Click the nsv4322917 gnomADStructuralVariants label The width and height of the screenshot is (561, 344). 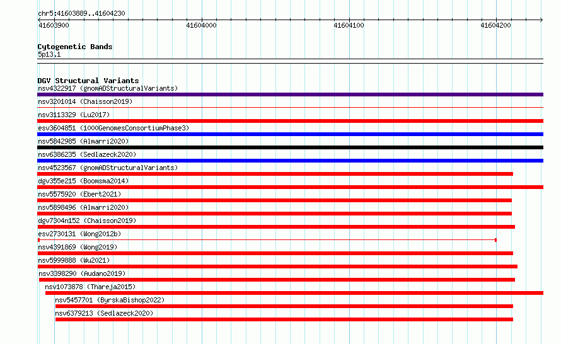coord(108,88)
